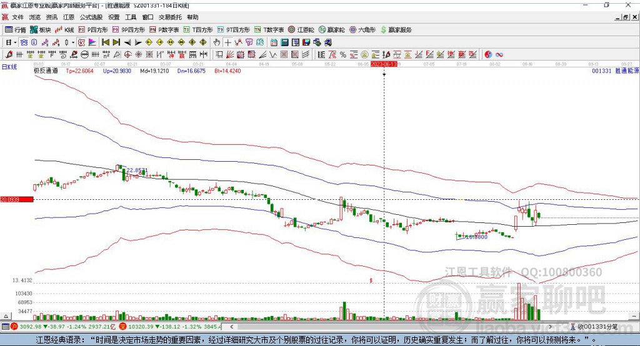This screenshot has height=346, width=640.
Task: Open the T数字表 number table
Action: [x=269, y=30]
